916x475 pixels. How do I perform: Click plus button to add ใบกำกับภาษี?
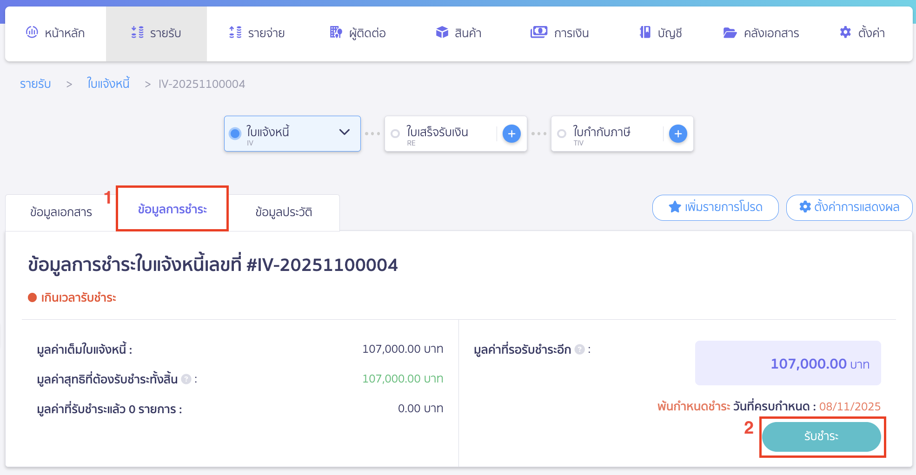(x=678, y=134)
